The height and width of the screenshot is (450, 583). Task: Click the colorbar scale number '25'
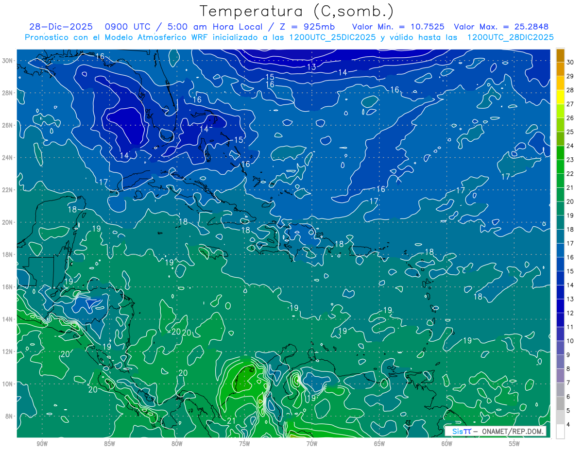[570, 132]
